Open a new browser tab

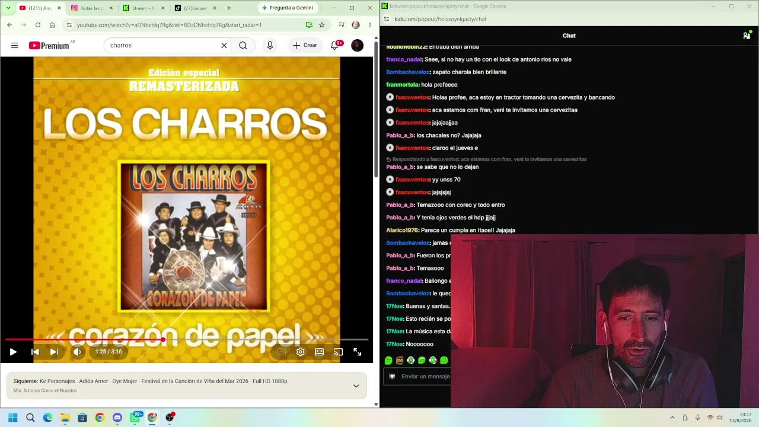(x=229, y=8)
